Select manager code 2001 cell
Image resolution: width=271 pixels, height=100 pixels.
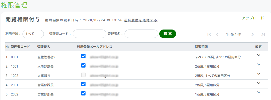point(14,85)
